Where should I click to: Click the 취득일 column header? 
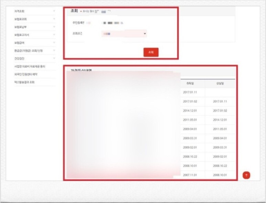190,84
